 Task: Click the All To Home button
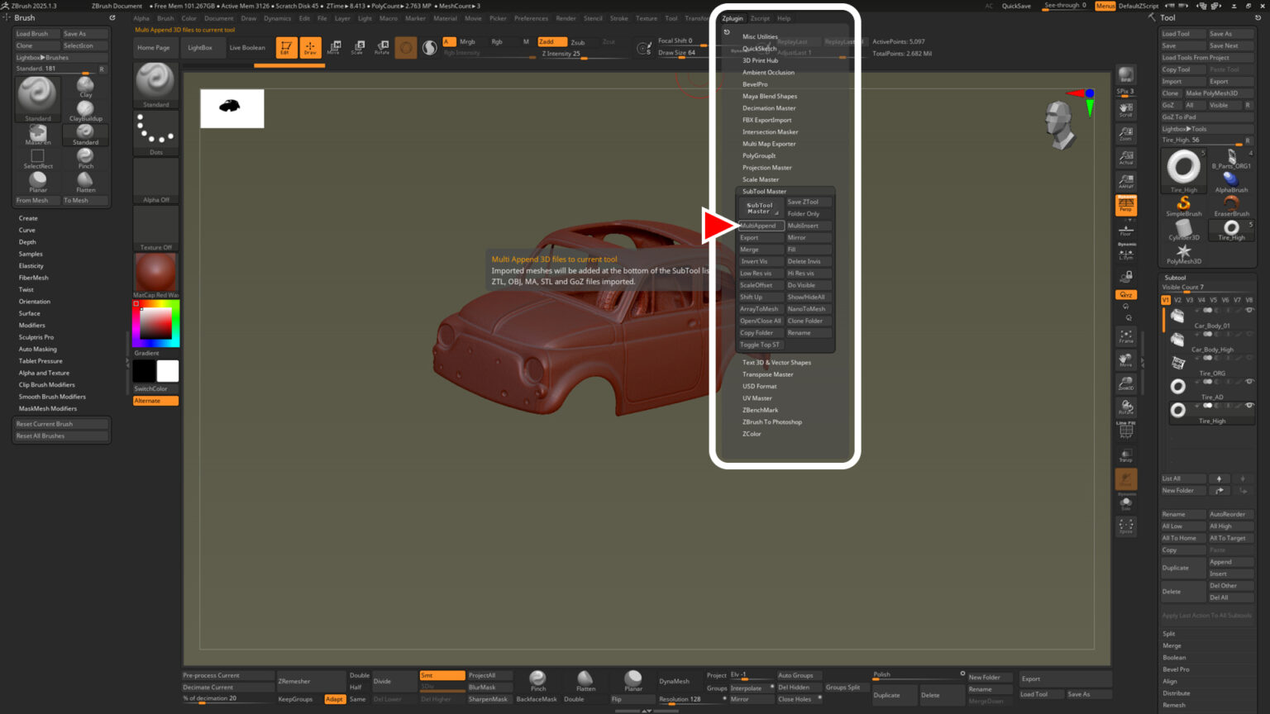[1182, 537]
